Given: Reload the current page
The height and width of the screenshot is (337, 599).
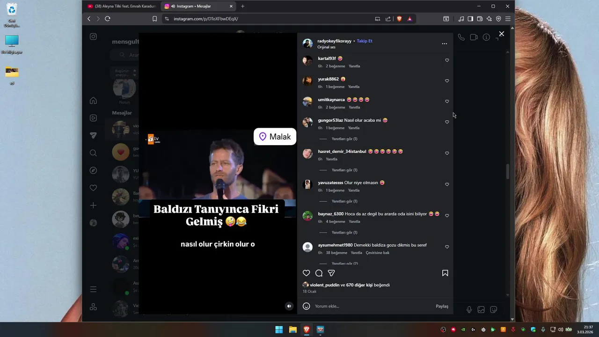Looking at the screenshot, I should 107,19.
